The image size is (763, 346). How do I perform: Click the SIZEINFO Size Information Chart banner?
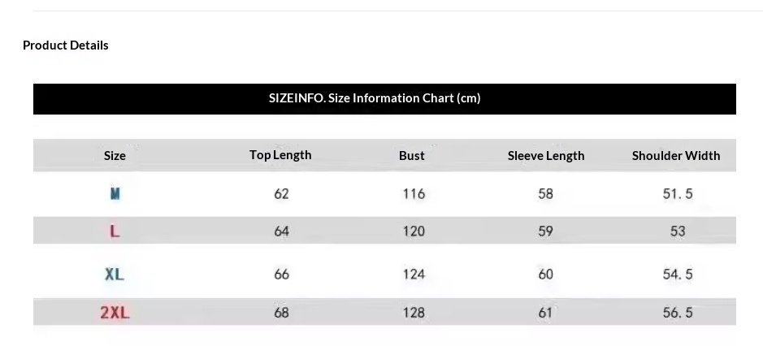(x=375, y=98)
